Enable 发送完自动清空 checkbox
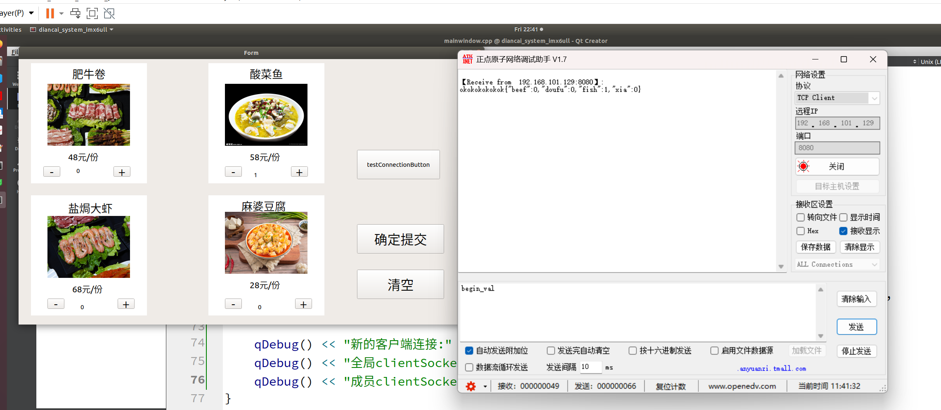This screenshot has height=410, width=941. (x=551, y=351)
